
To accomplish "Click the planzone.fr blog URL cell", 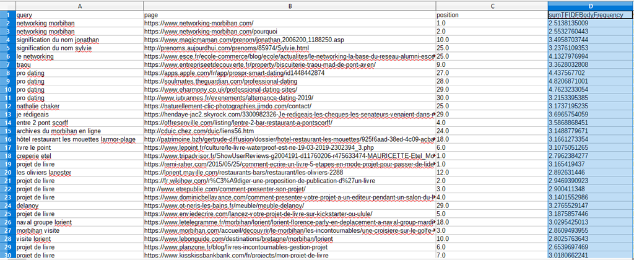I will pos(290,247).
